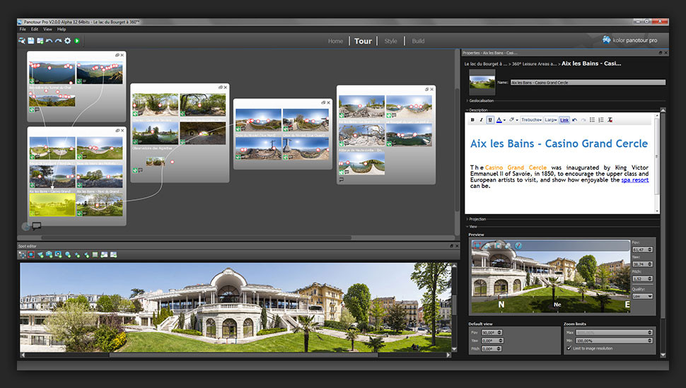Click first tool icon in Spot editor toolbar

(22, 254)
